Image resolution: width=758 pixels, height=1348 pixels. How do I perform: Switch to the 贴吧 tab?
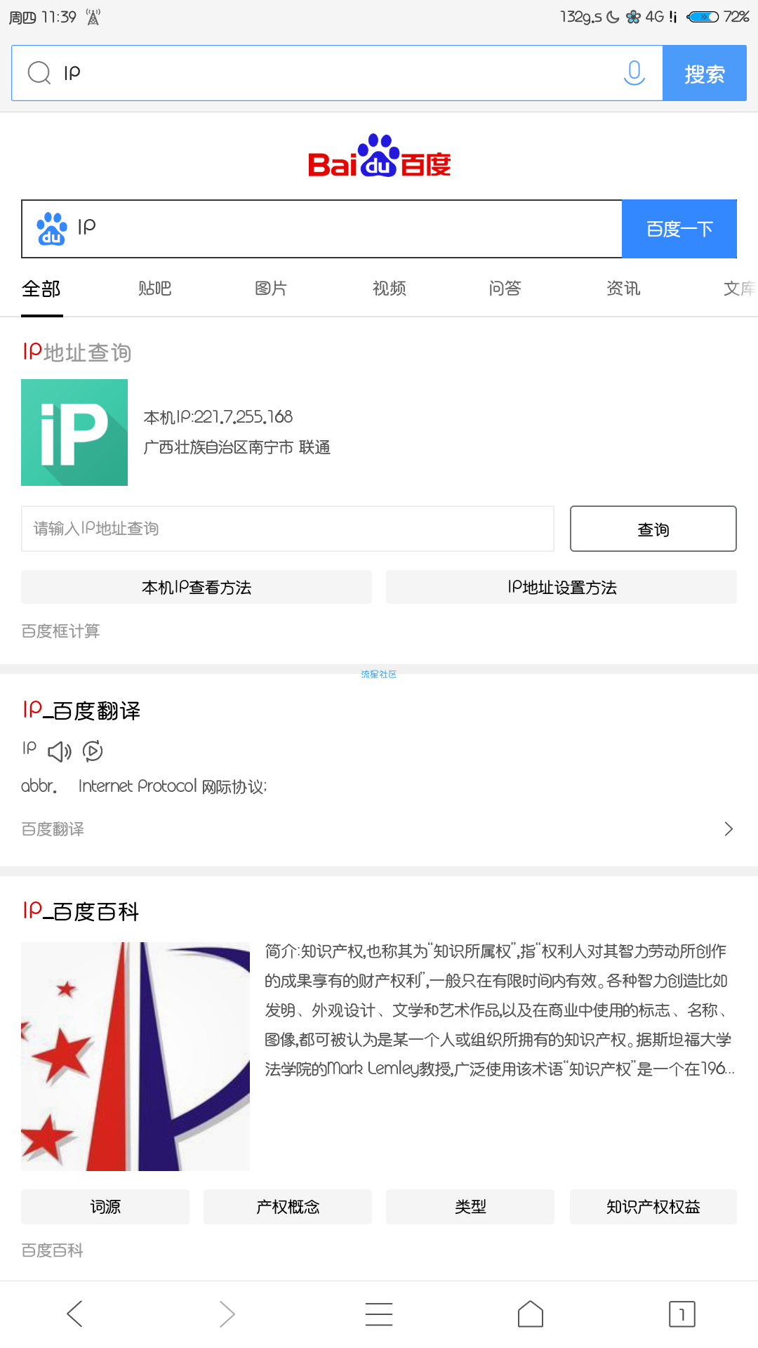[155, 289]
